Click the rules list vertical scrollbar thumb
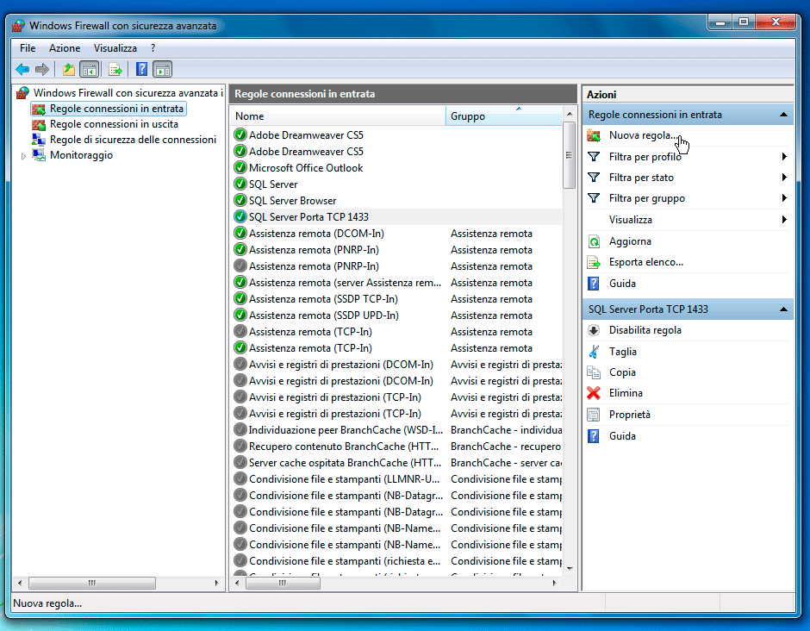The width and height of the screenshot is (810, 631). click(570, 155)
